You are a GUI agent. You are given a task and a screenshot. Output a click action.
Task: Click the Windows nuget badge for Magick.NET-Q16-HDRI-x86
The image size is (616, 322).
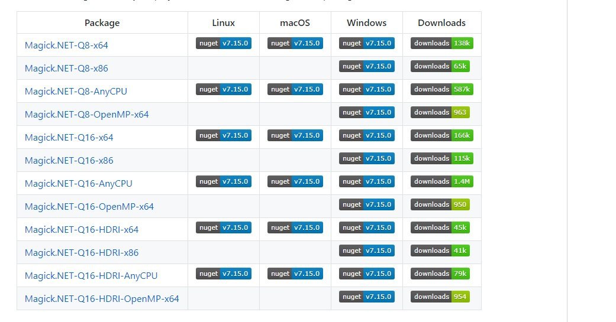366,251
